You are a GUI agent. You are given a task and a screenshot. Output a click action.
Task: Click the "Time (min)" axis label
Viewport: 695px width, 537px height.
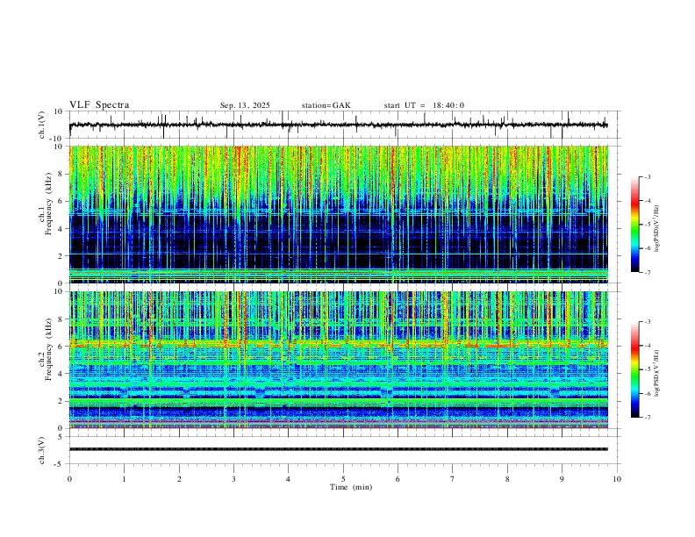pyautogui.click(x=351, y=487)
